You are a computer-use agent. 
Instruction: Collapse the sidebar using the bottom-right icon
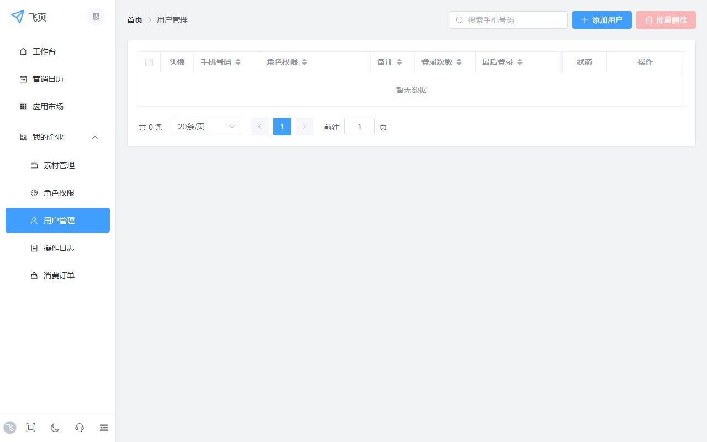(x=103, y=427)
